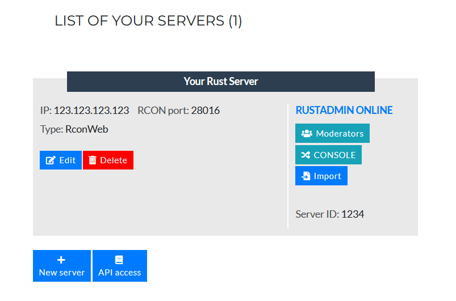Click the plus icon above New server

[61, 260]
